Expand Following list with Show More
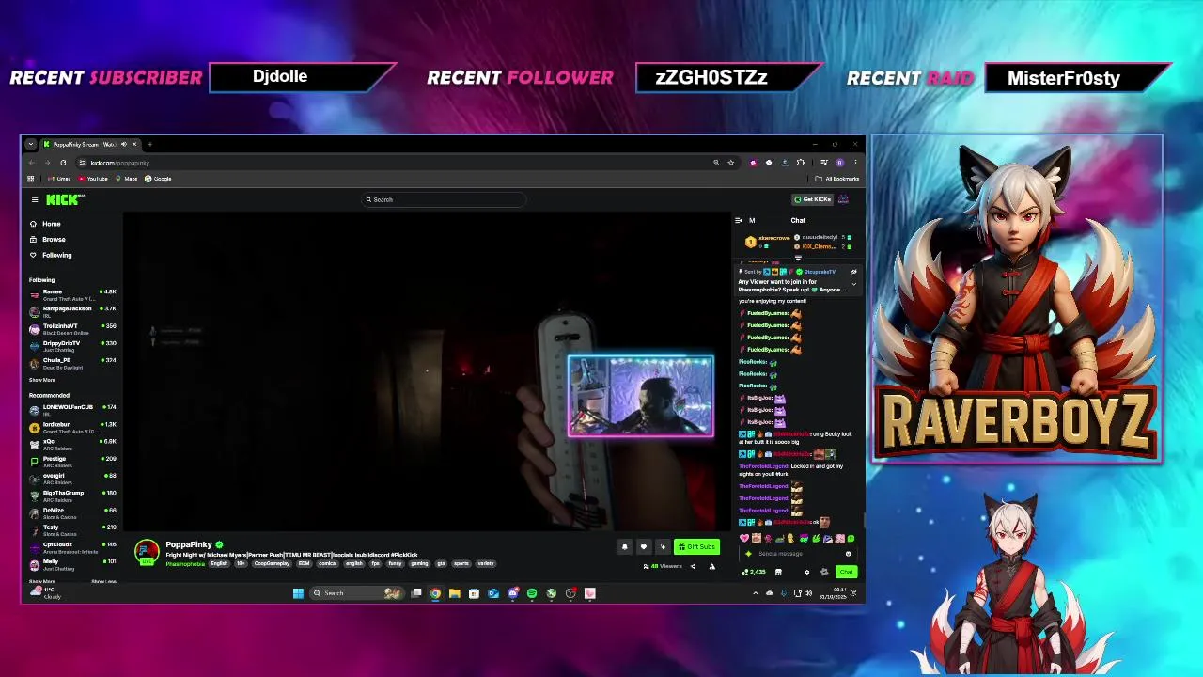The image size is (1203, 677). point(42,380)
